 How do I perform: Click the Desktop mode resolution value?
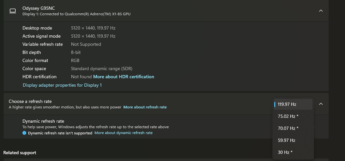(93, 28)
